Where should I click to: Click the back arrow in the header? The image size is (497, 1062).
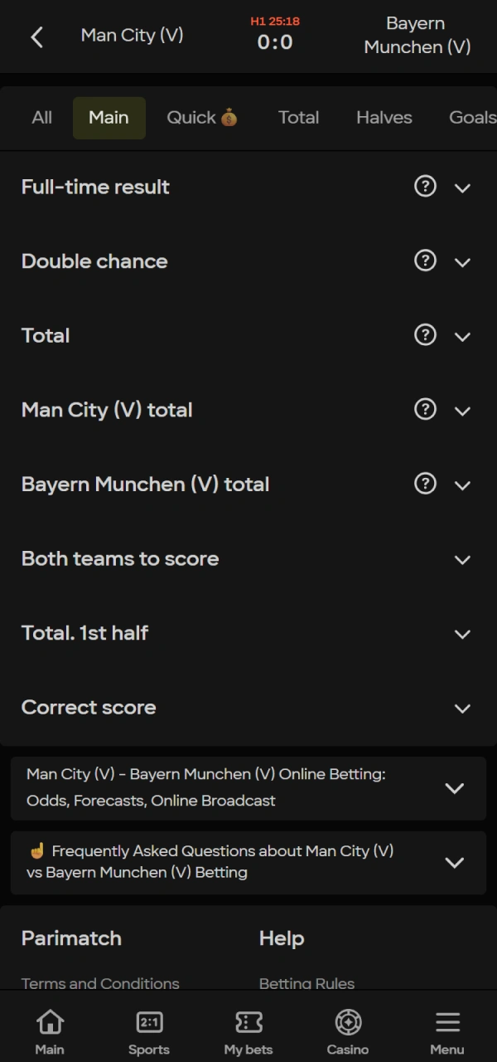click(x=36, y=37)
